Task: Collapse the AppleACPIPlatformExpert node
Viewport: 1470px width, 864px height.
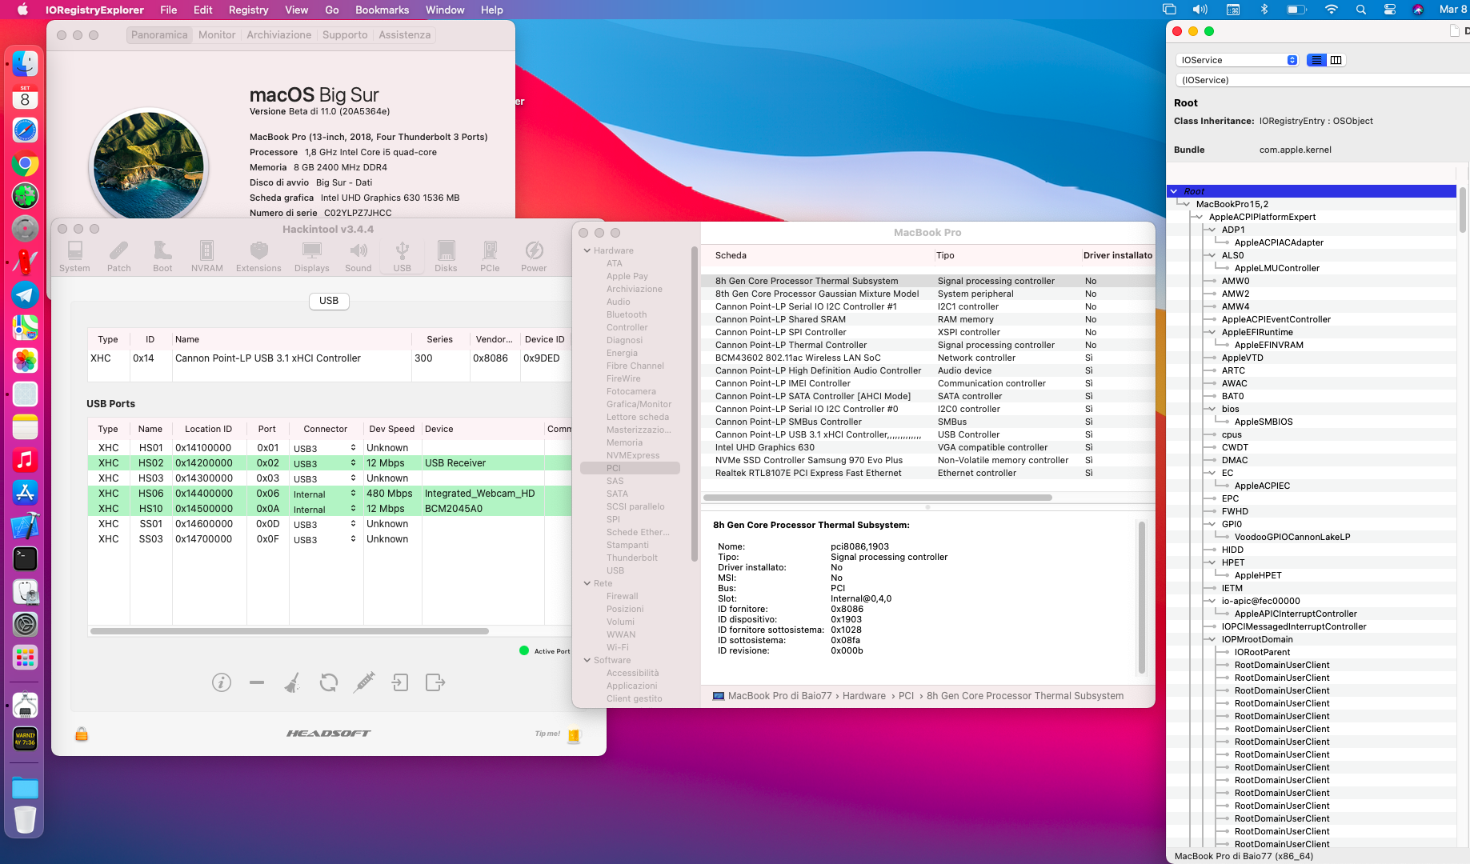Action: 1200,217
